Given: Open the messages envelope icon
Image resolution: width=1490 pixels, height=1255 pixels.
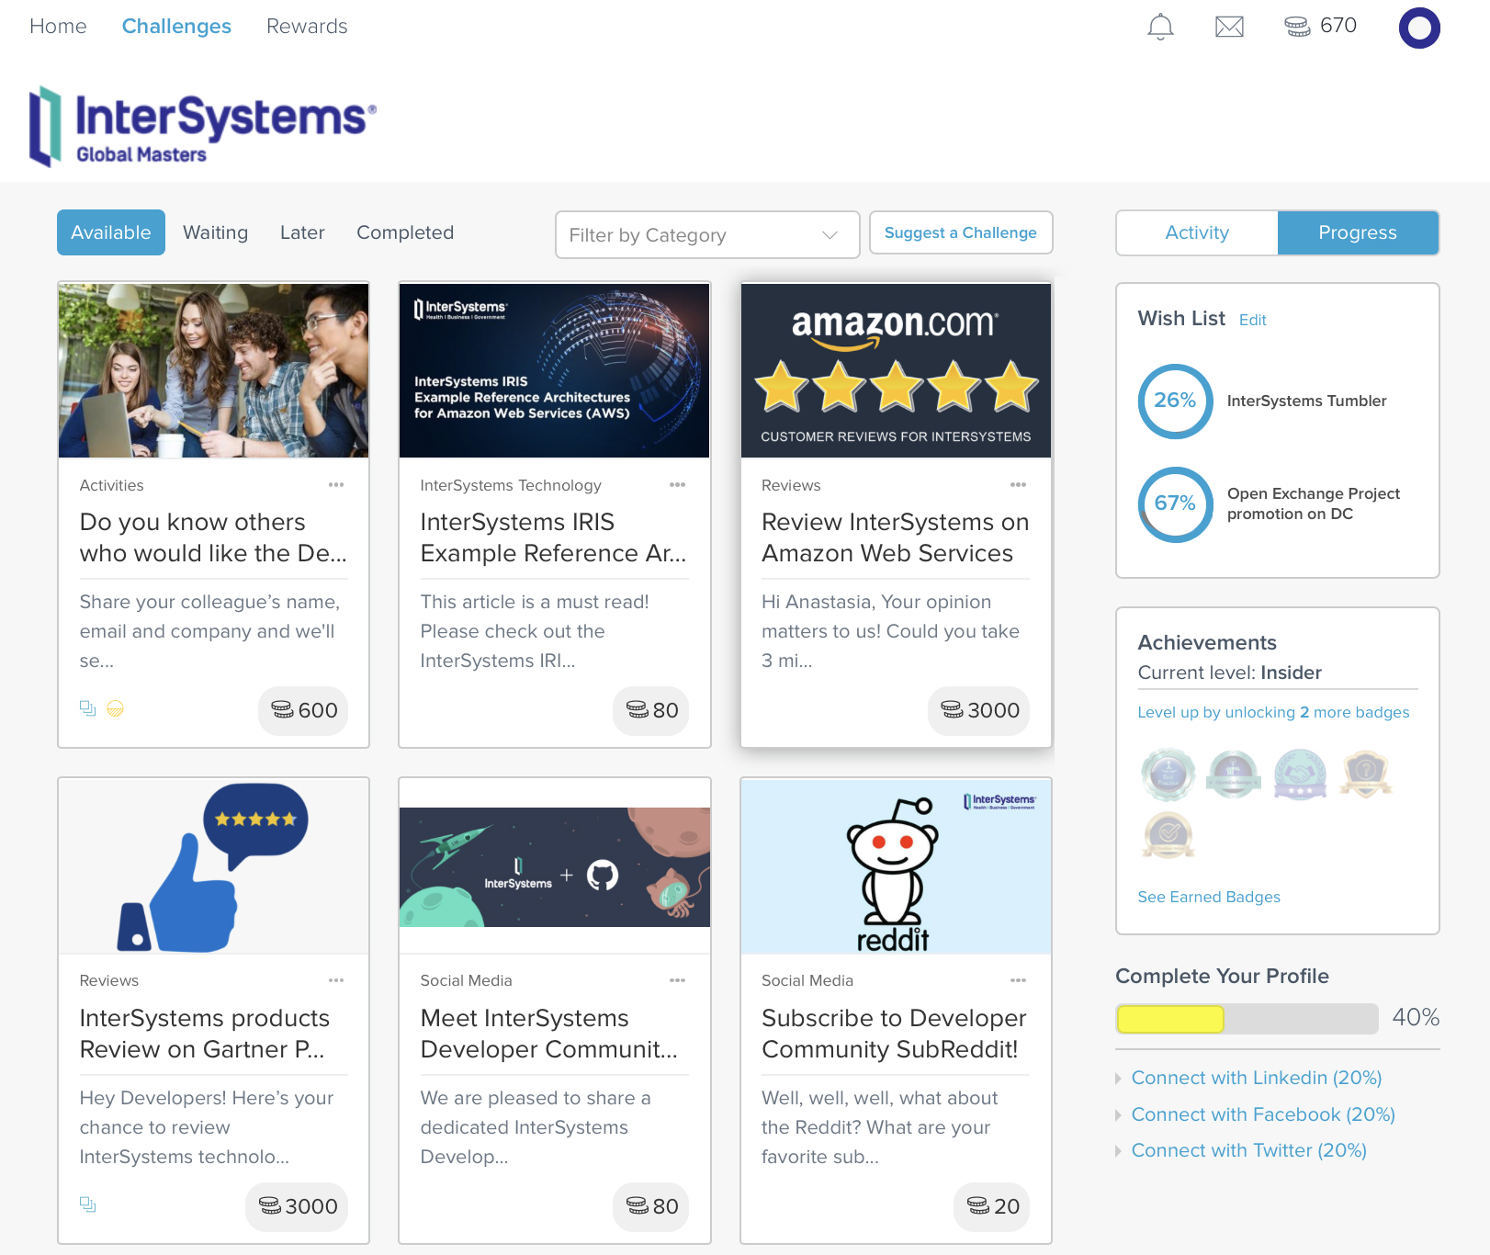Looking at the screenshot, I should [1229, 27].
